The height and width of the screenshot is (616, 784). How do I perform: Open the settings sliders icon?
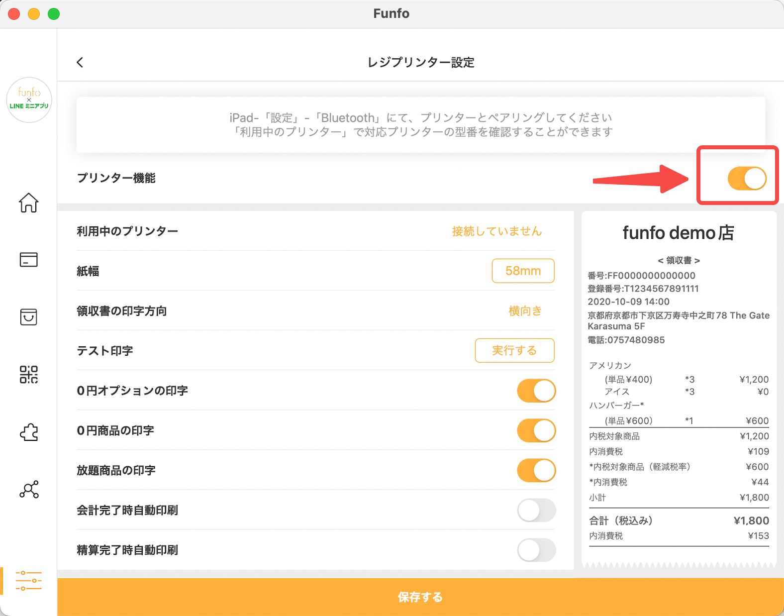tap(28, 581)
